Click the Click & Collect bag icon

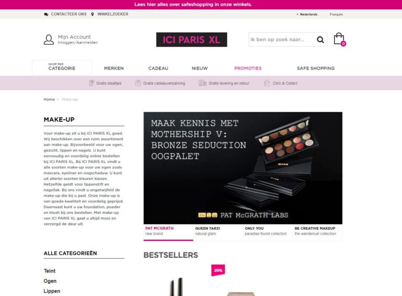point(267,83)
